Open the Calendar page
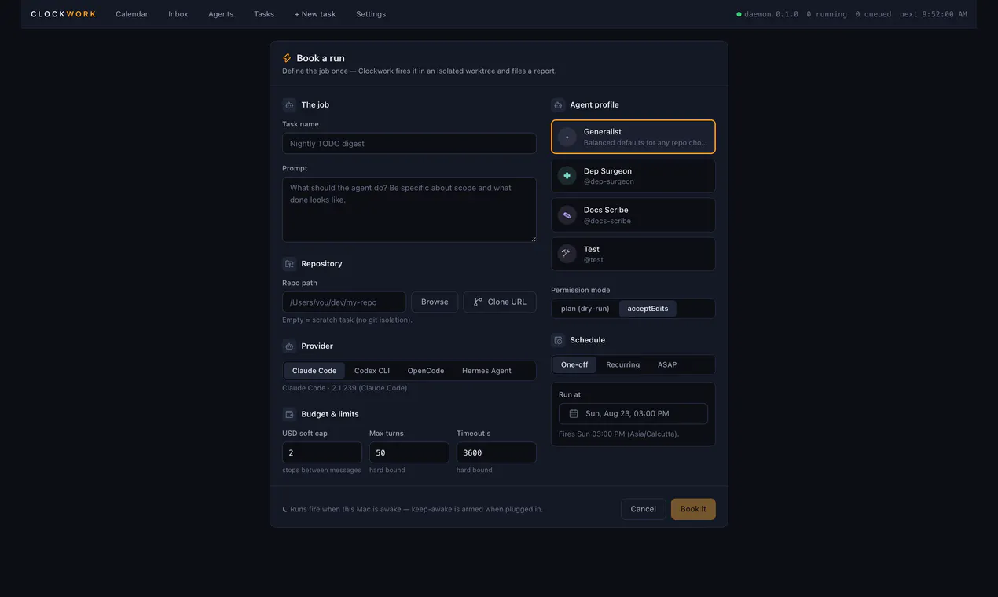 tap(132, 14)
